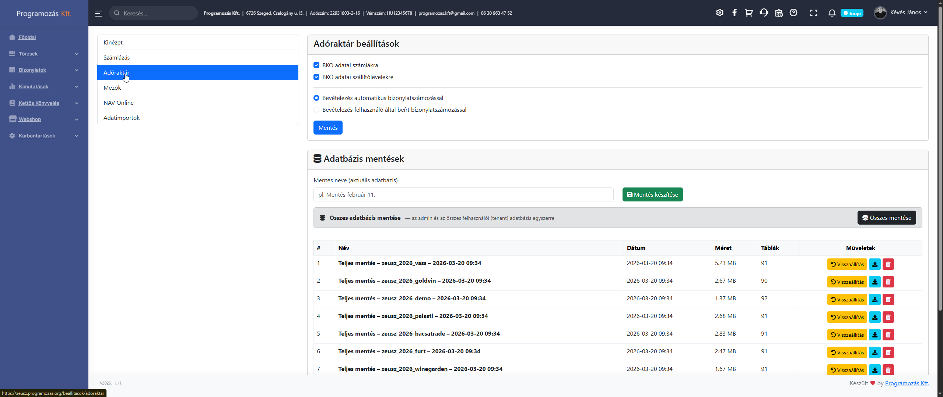Open the Facebook icon in header
The image size is (943, 397).
[734, 13]
